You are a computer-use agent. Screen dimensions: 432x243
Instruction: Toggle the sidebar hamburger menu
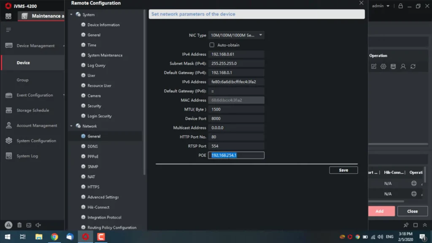coord(8,30)
